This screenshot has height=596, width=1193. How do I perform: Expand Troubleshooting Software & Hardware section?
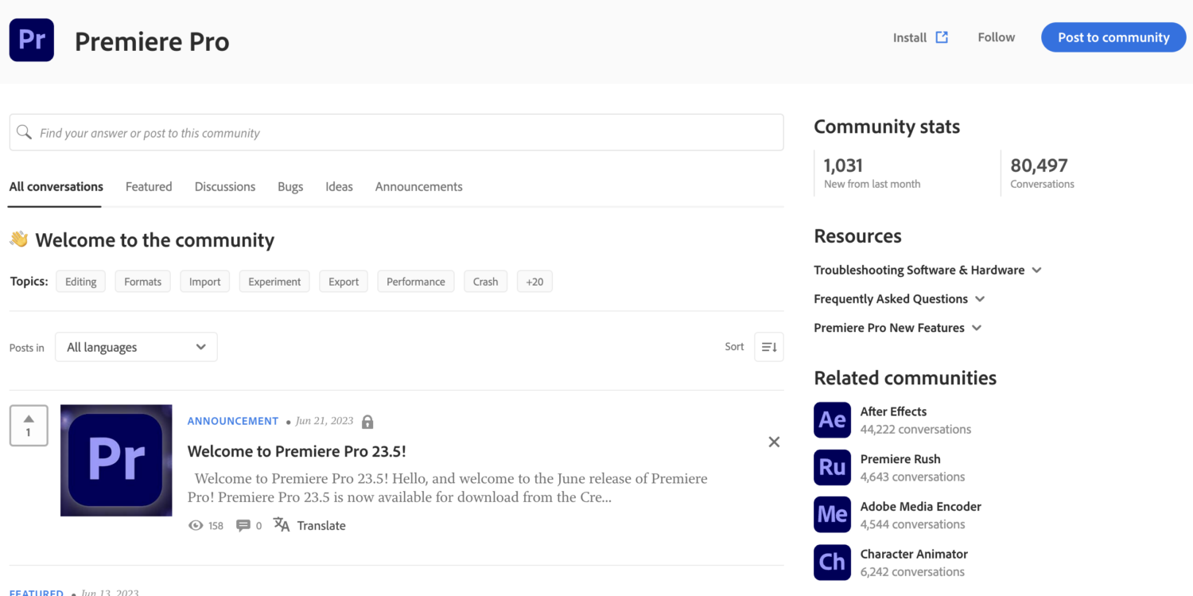point(927,270)
